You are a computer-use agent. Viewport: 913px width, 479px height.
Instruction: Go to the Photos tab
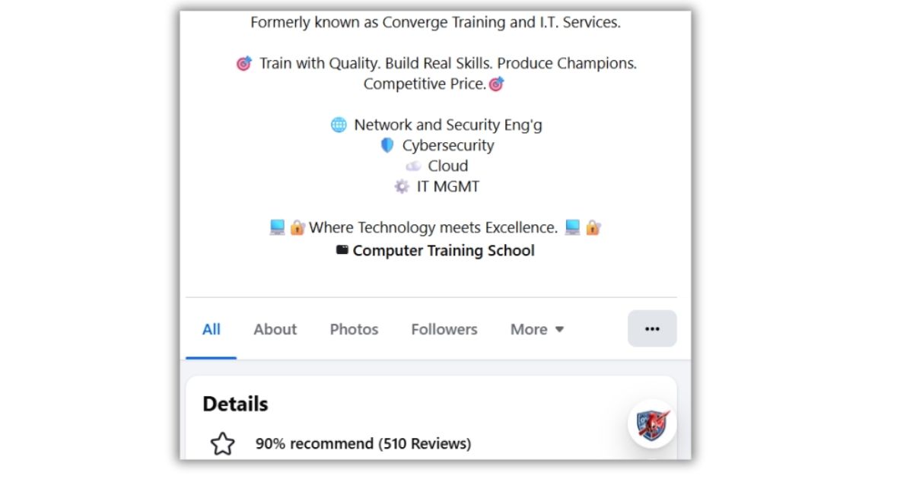pos(354,329)
